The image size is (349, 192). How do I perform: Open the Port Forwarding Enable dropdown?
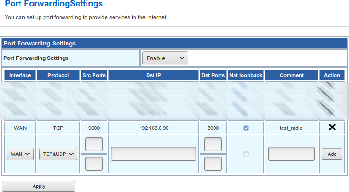(x=165, y=58)
